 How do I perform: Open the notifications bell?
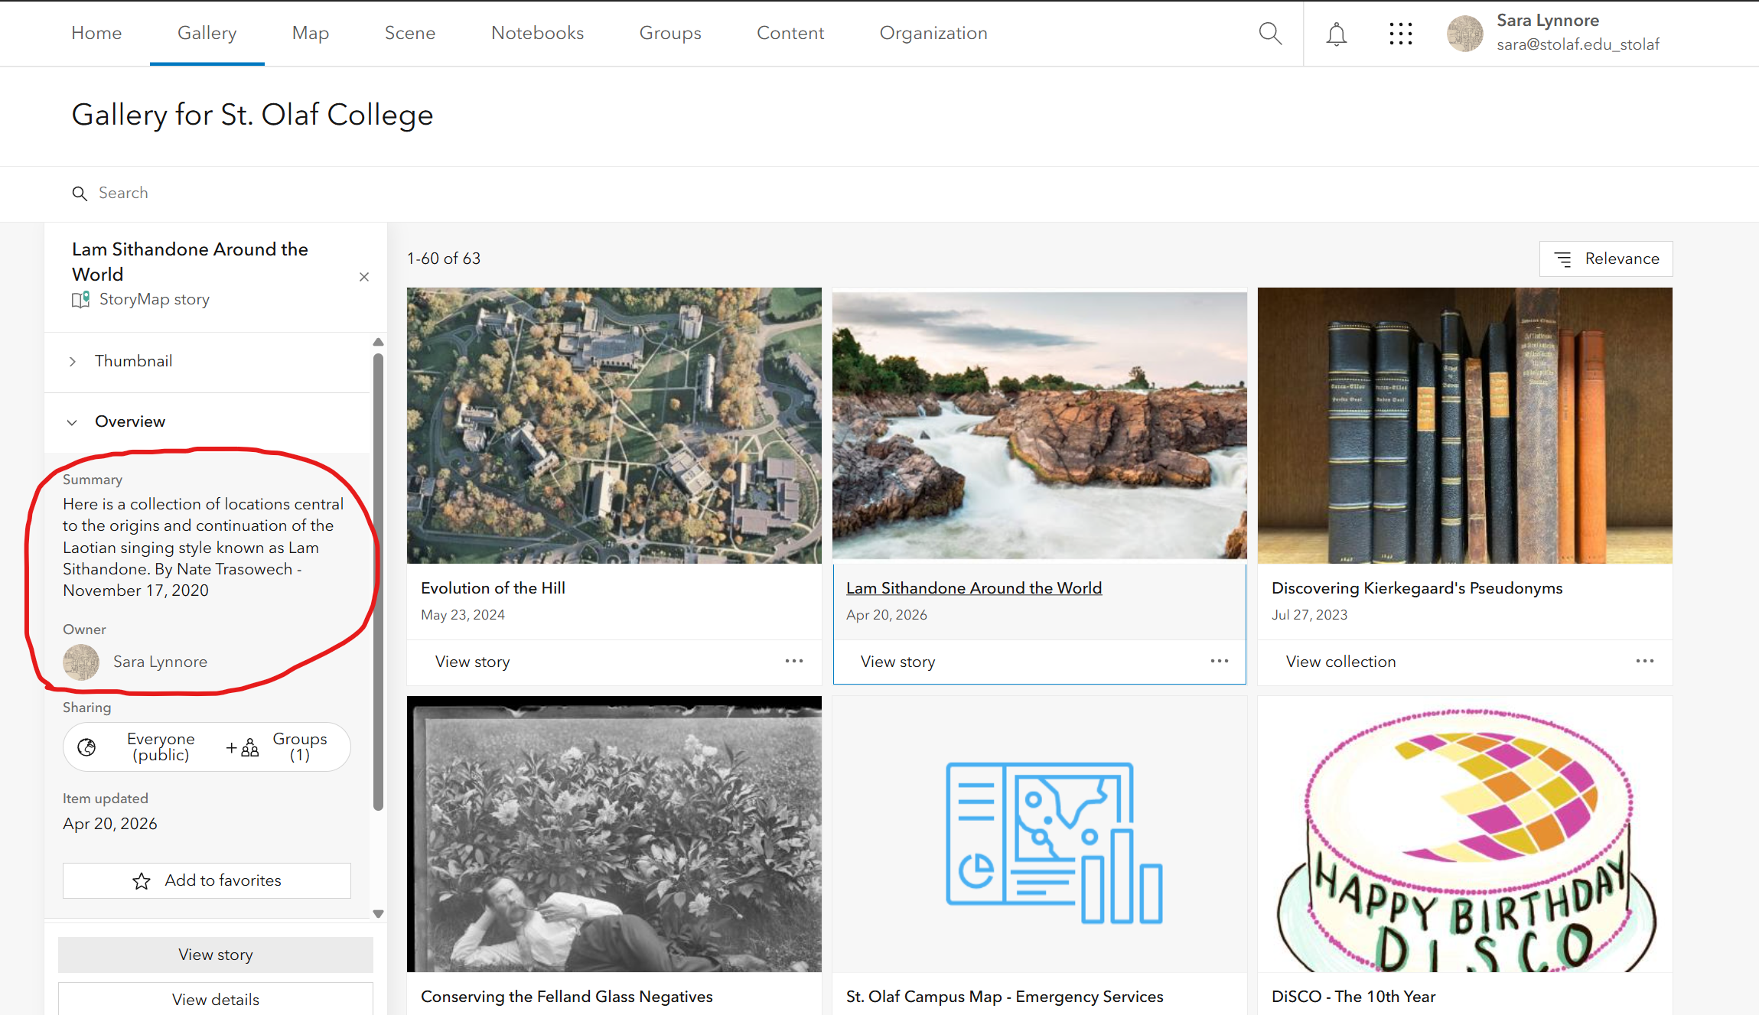[x=1337, y=34]
